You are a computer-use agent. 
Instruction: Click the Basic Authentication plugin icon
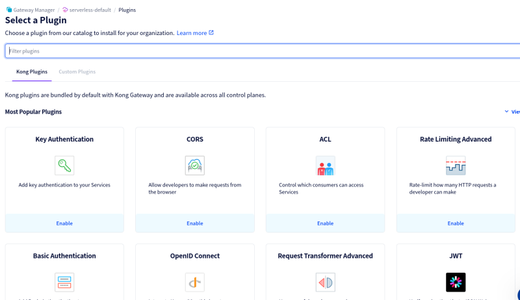[64, 282]
